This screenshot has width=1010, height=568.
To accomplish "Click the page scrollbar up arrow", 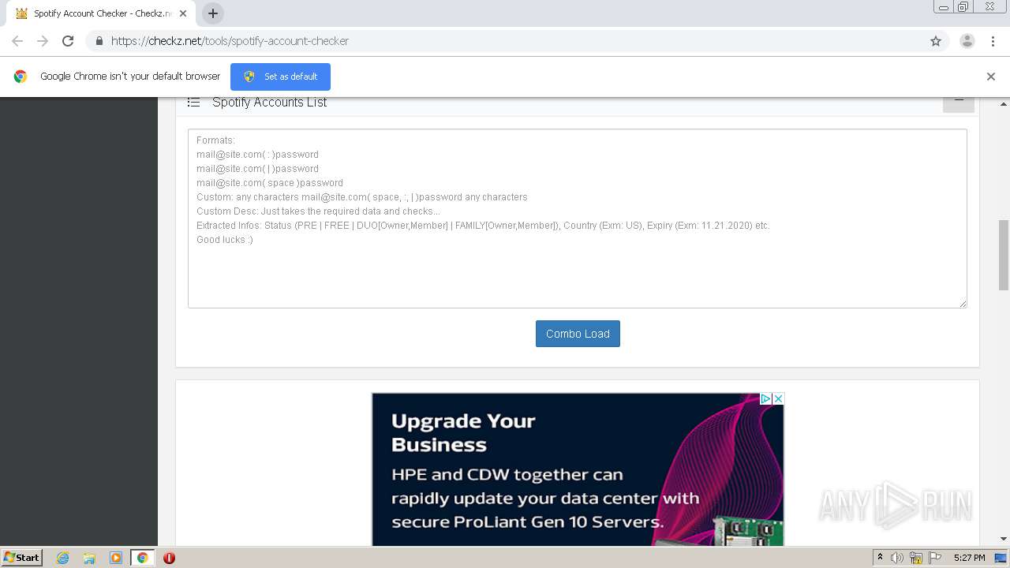I will [x=1004, y=104].
